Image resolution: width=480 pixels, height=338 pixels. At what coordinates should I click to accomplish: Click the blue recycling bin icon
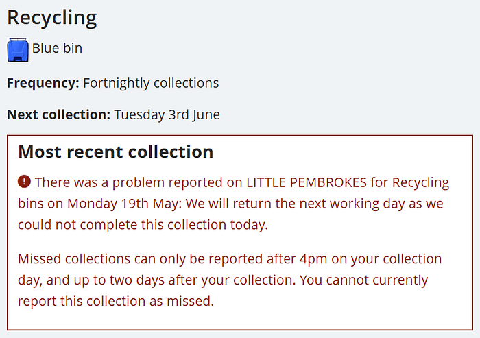coord(18,50)
